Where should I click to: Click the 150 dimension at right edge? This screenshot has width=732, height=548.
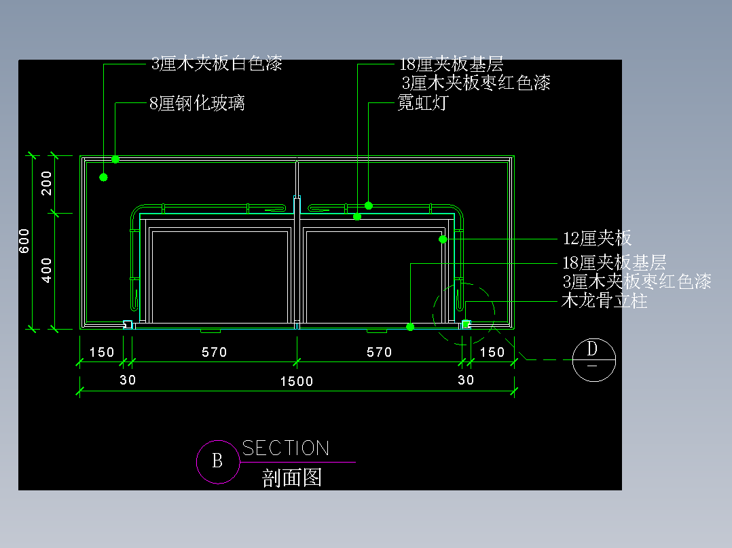[x=492, y=352]
